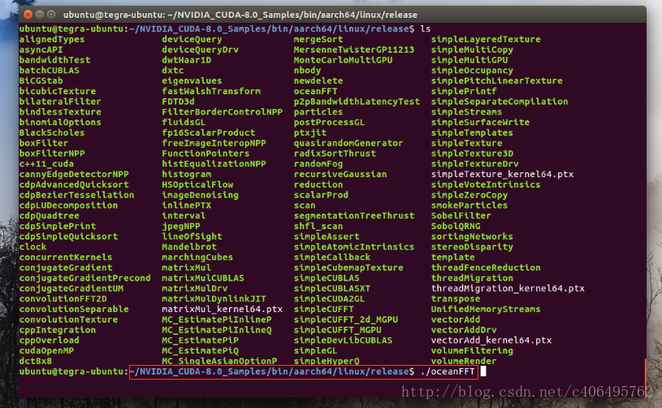Select the 'alignedTypes' entry
Viewport: 662px width, 408px height.
(52, 39)
